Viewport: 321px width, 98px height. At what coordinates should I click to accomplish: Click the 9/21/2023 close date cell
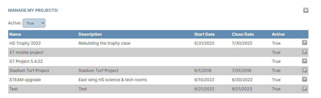tap(242, 89)
